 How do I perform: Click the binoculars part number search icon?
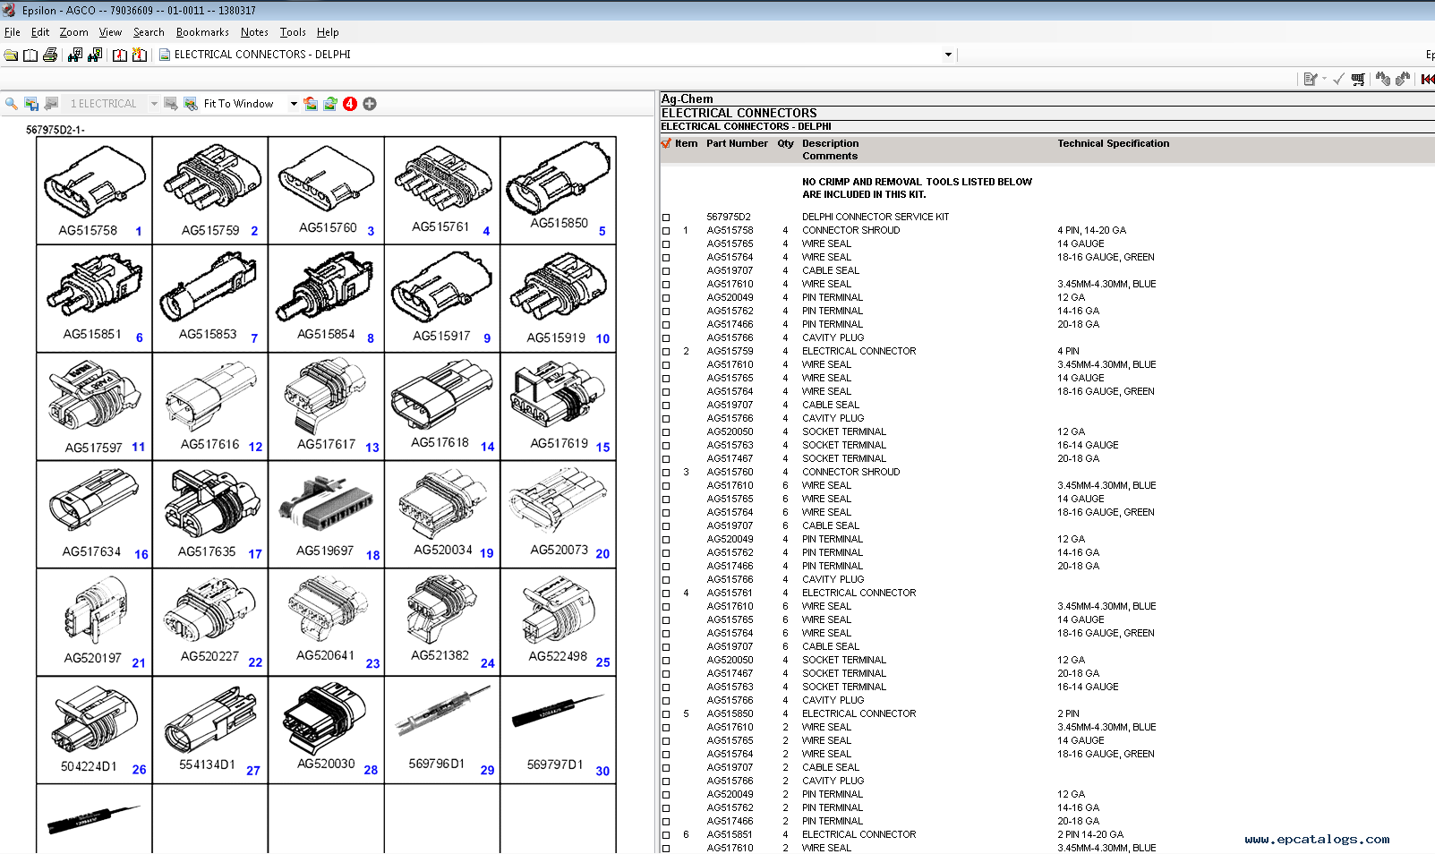coord(75,55)
